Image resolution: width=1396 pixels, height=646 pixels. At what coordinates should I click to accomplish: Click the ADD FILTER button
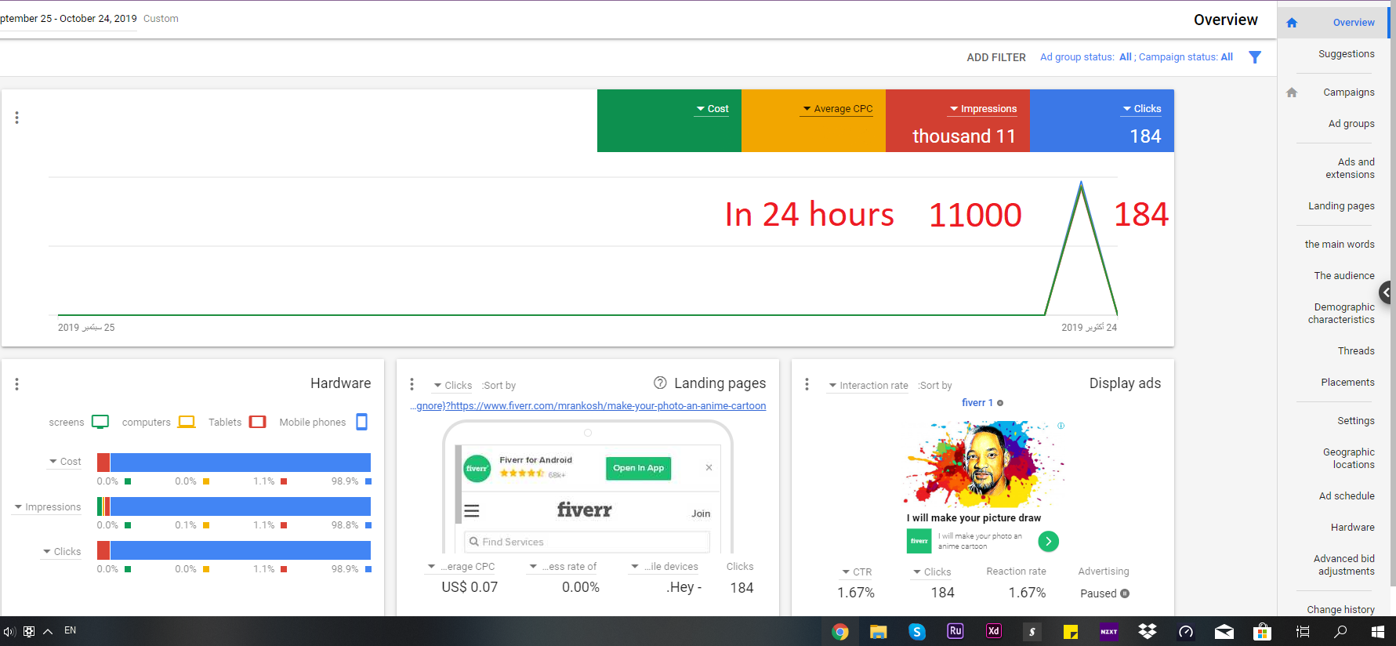coord(995,57)
